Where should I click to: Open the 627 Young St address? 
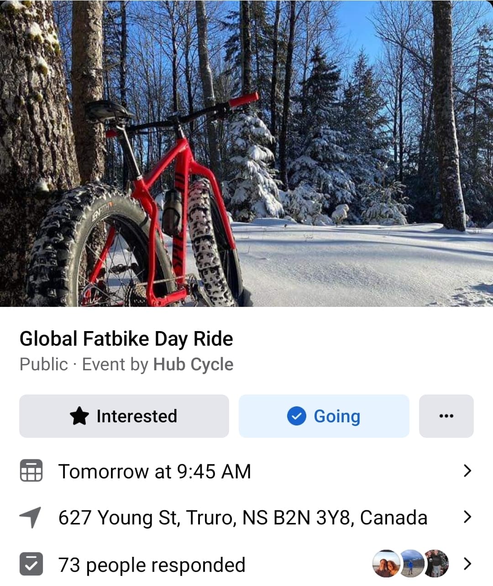243,518
